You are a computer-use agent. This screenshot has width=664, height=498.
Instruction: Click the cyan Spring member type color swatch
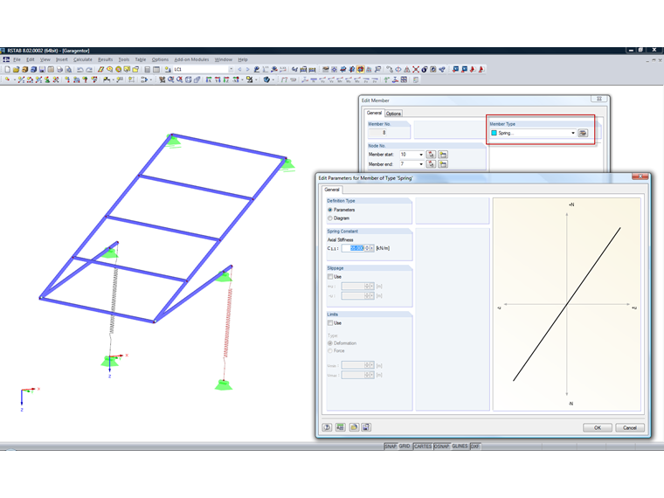click(494, 133)
